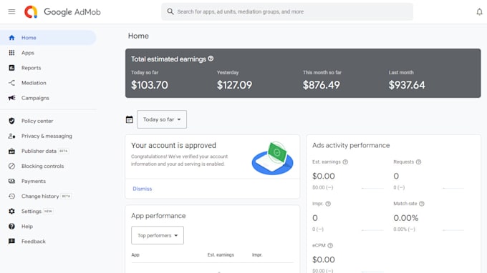Click last month's earnings $937.64

click(407, 85)
